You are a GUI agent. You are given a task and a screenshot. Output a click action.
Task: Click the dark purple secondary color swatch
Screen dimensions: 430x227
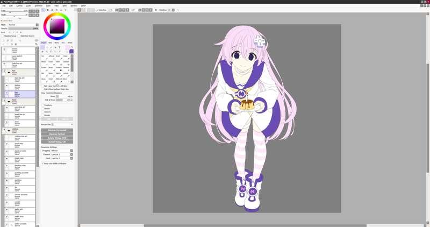pos(71,51)
